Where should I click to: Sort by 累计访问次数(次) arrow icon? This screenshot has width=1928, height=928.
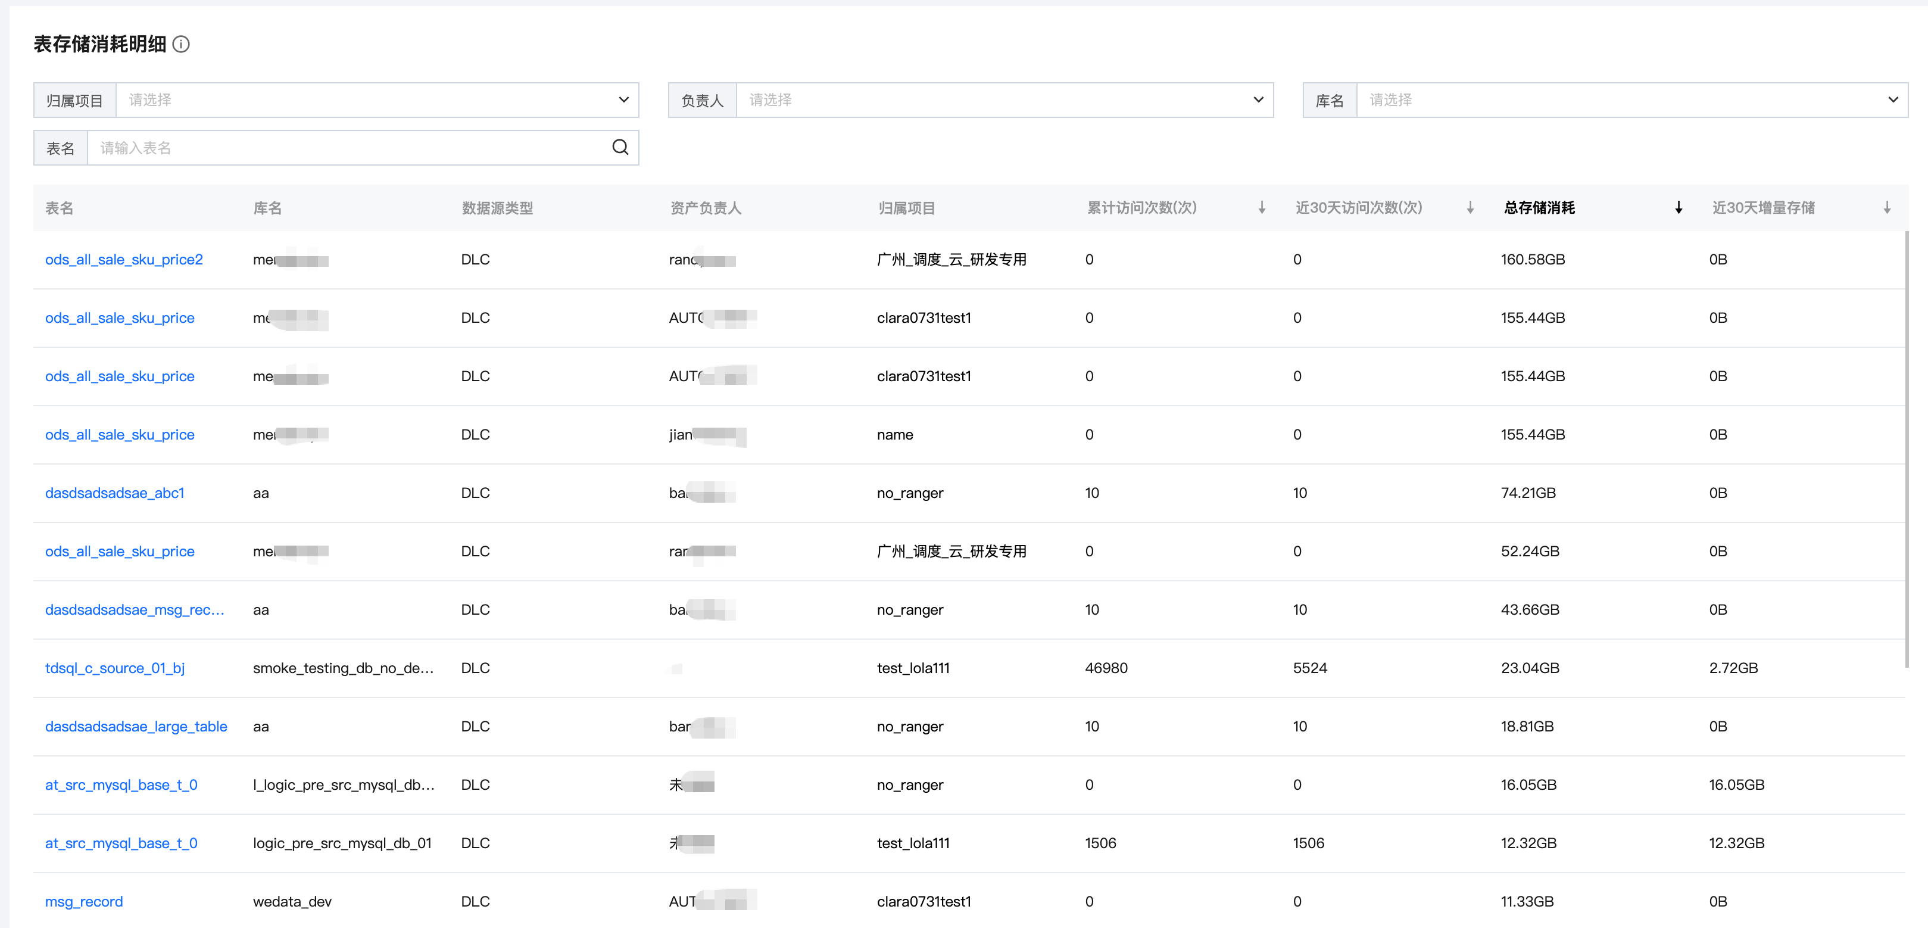(x=1262, y=207)
